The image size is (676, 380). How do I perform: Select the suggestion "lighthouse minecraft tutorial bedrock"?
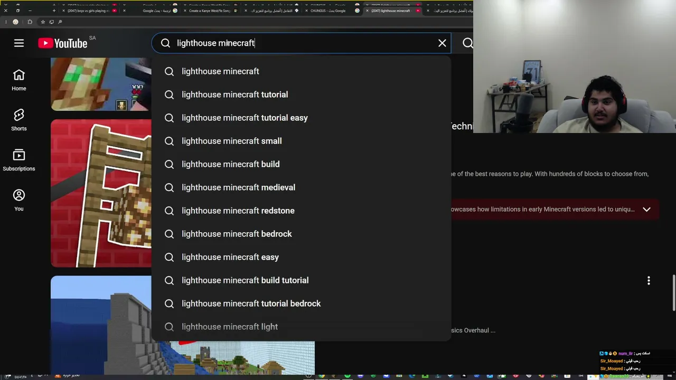tap(302, 303)
